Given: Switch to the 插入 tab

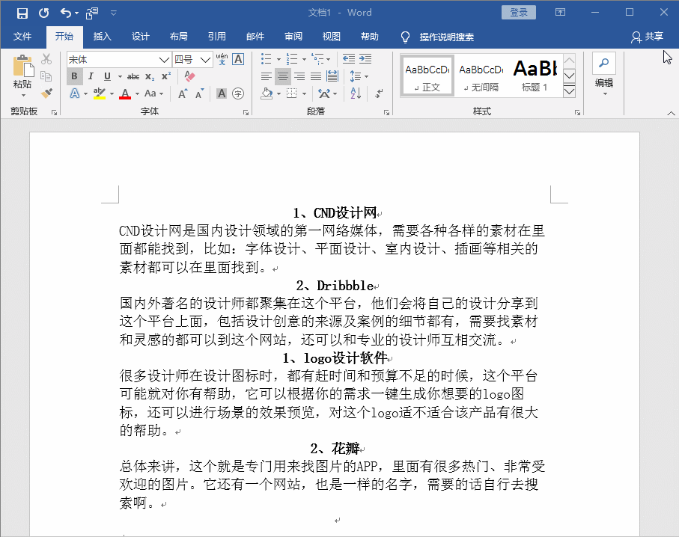Looking at the screenshot, I should tap(103, 37).
